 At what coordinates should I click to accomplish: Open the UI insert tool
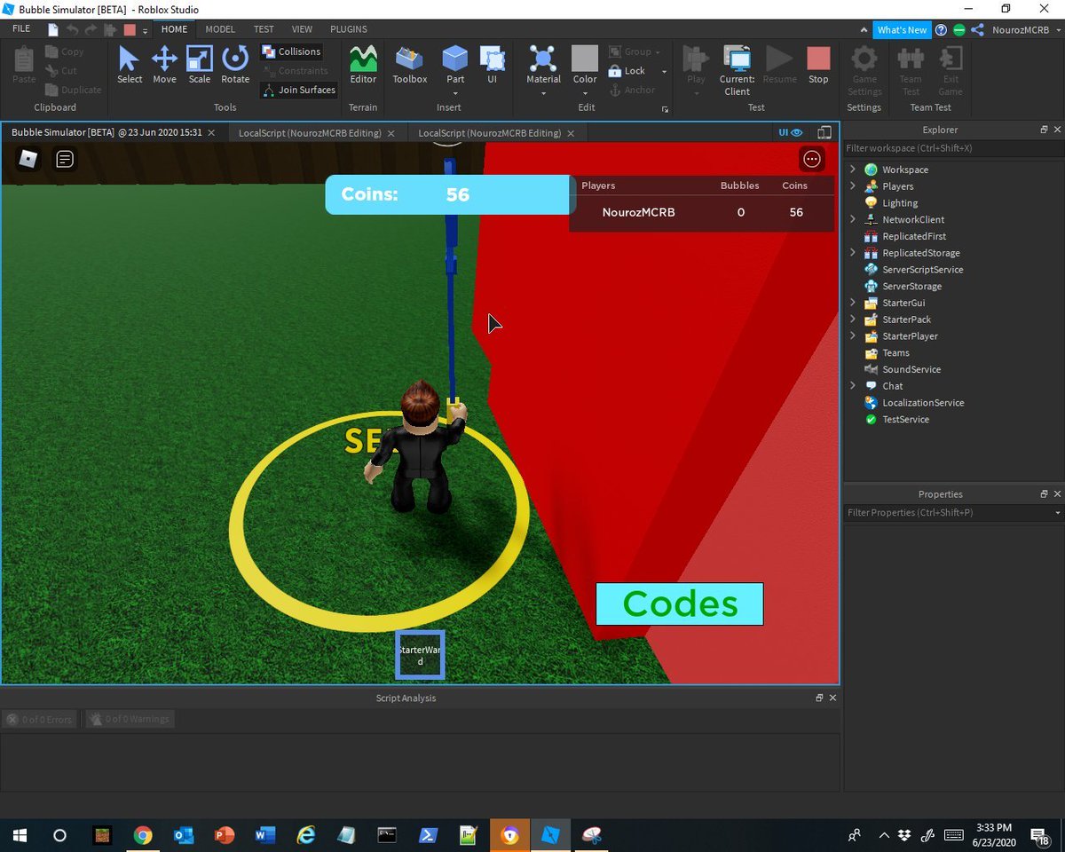pos(492,65)
